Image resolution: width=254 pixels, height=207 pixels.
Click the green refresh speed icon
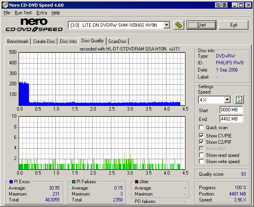(239, 99)
